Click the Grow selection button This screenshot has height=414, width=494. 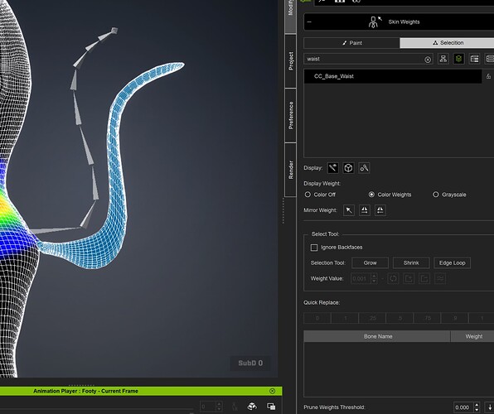(x=370, y=262)
